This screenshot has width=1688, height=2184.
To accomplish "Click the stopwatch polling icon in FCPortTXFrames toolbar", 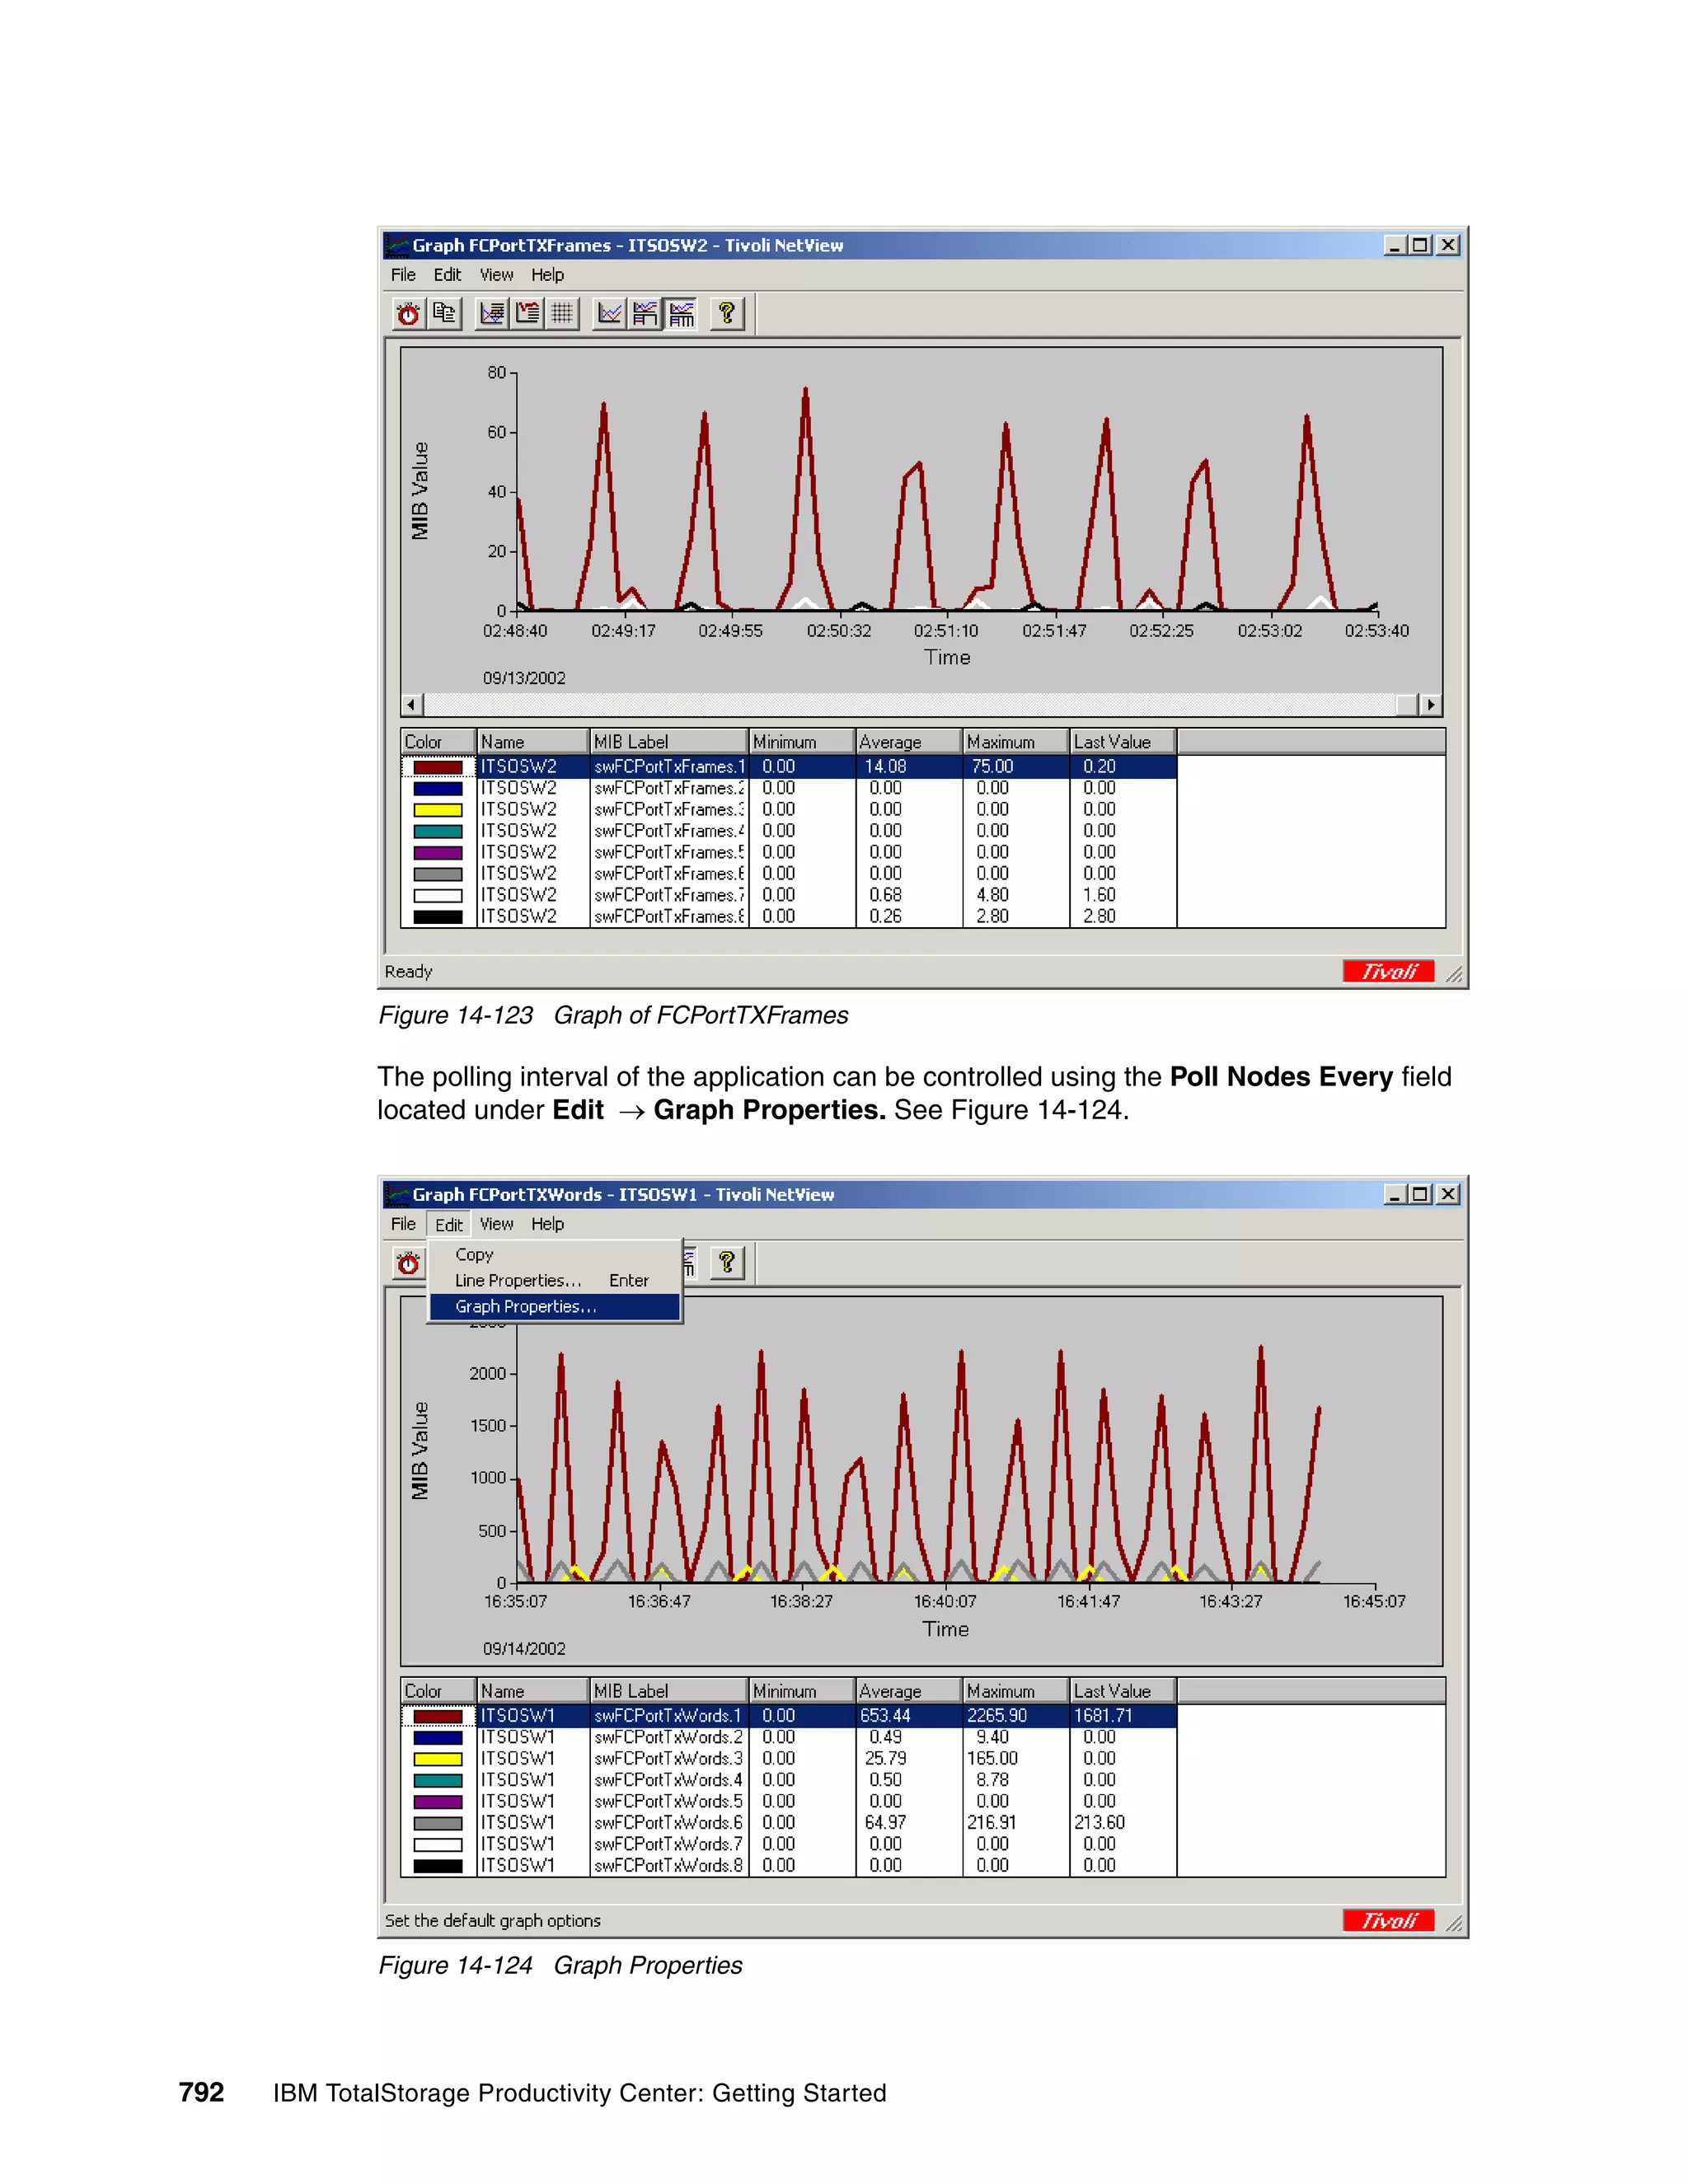I will tap(408, 314).
